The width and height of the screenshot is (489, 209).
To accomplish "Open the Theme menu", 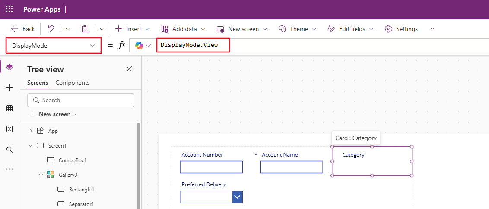I will pos(297,29).
